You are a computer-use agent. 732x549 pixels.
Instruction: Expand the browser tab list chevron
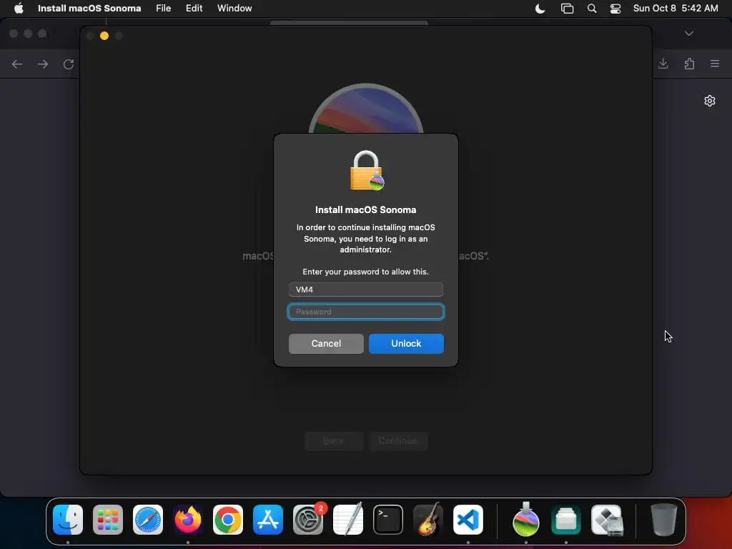point(689,34)
